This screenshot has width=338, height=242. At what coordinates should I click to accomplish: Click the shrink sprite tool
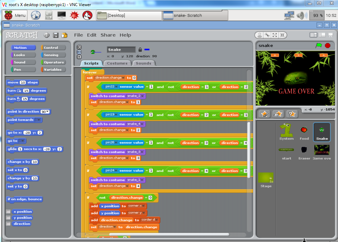(x=281, y=35)
